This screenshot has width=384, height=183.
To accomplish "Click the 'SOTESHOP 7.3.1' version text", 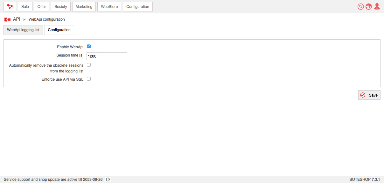I will [365, 180].
